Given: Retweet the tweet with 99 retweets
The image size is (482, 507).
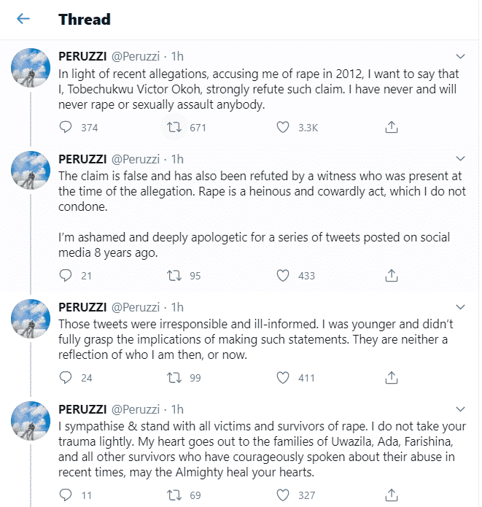Looking at the screenshot, I should (x=174, y=377).
